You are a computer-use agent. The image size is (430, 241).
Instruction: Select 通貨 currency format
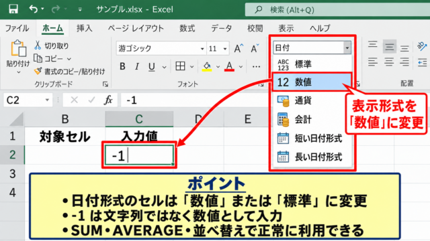click(312, 101)
